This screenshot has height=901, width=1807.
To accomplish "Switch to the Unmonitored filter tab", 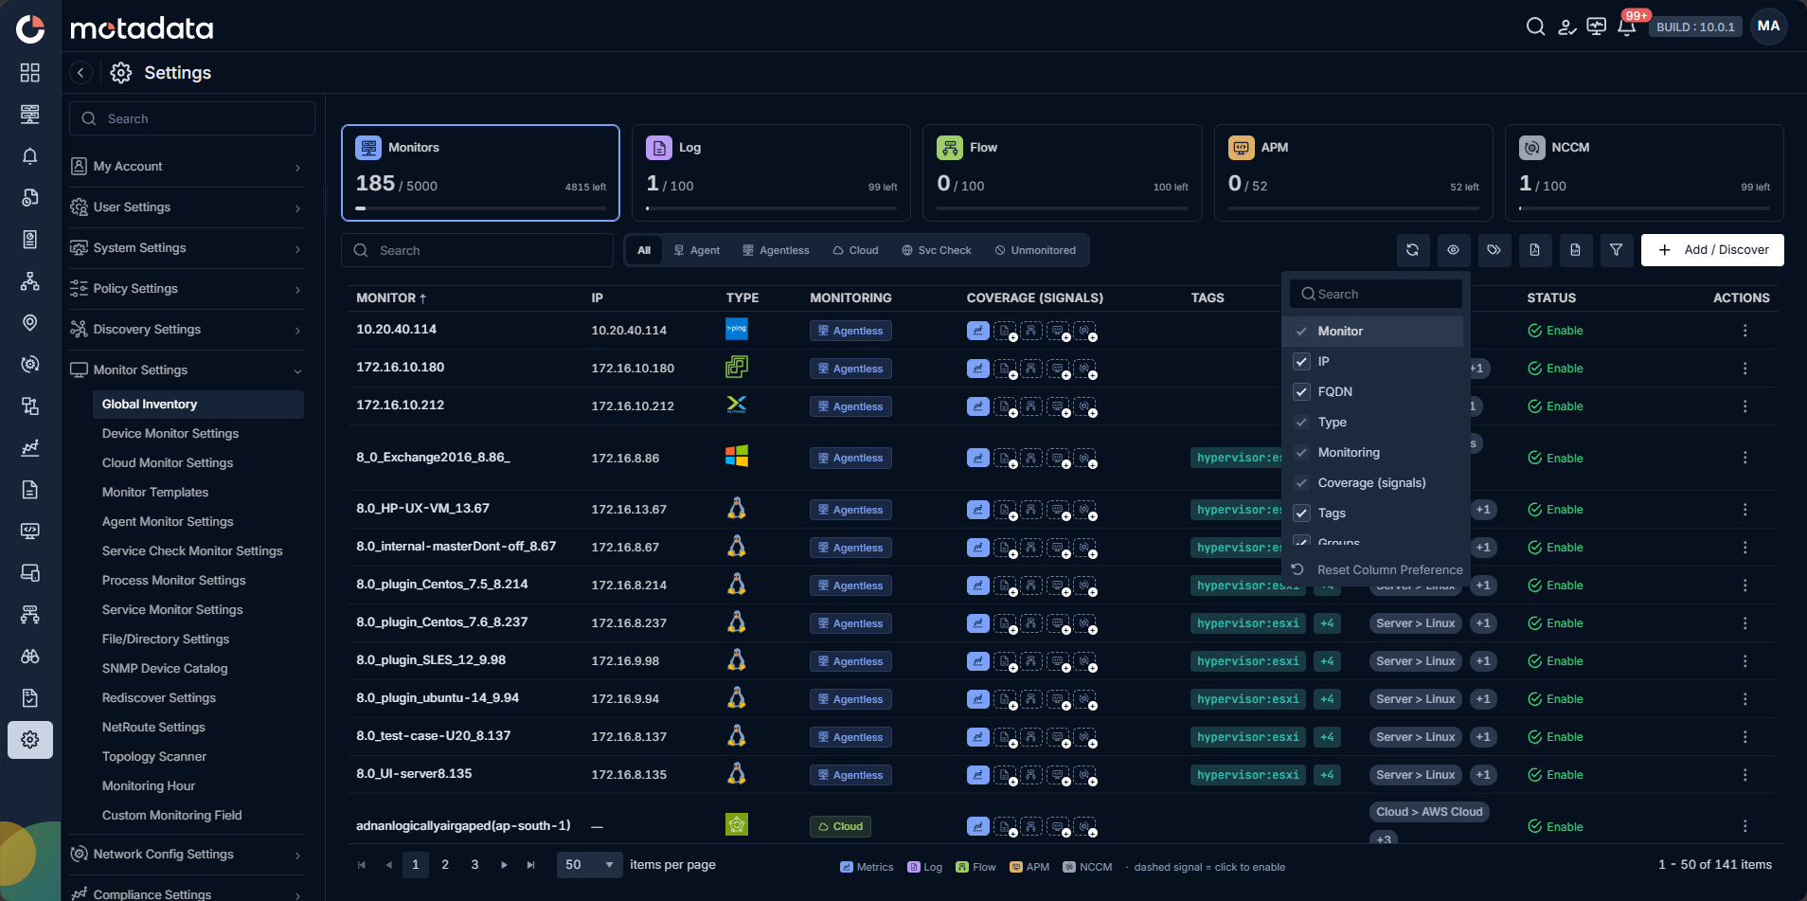I will [1035, 251].
